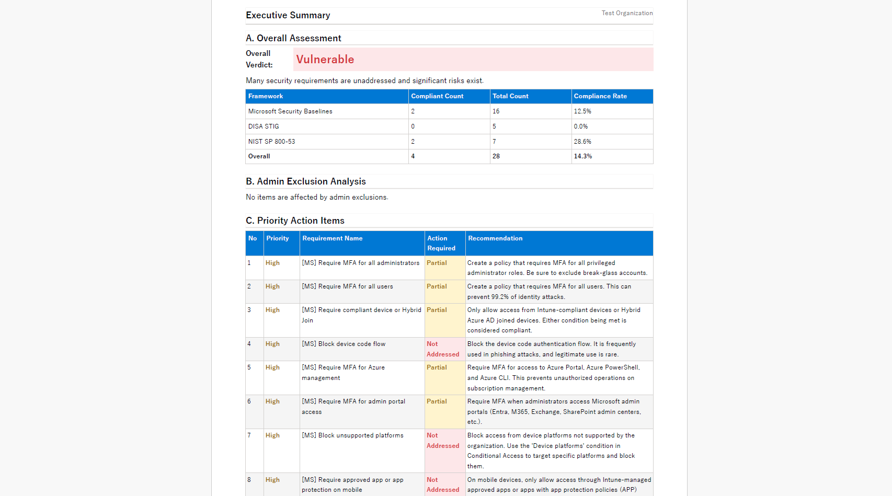Select the Compliant Count column header
Image resolution: width=892 pixels, height=496 pixels.
437,96
